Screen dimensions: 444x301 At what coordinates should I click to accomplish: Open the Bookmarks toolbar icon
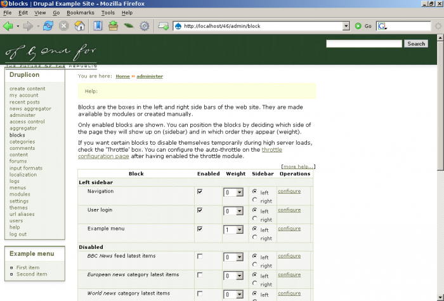point(98,26)
